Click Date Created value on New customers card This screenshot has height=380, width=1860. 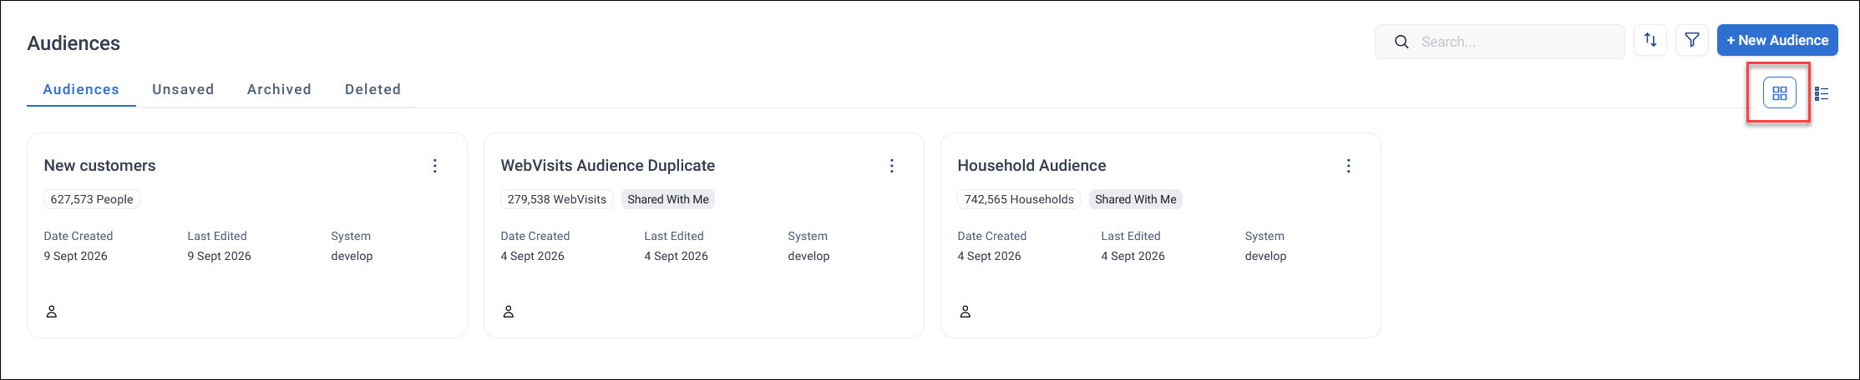click(x=76, y=256)
